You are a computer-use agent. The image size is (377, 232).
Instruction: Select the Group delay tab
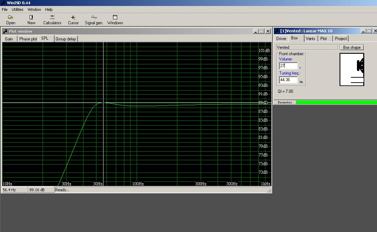65,39
